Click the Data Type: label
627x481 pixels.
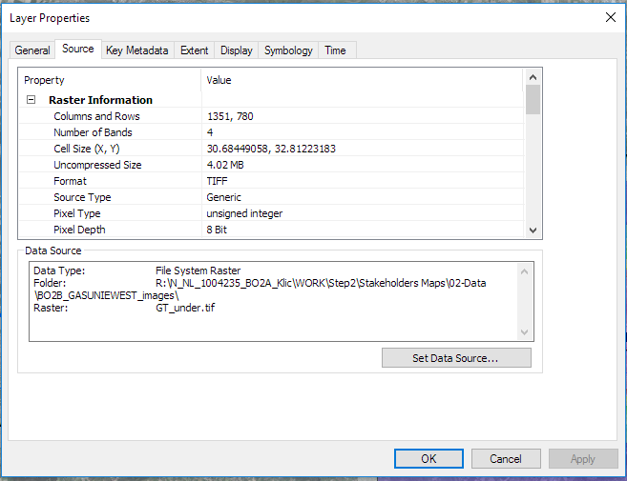pos(59,271)
